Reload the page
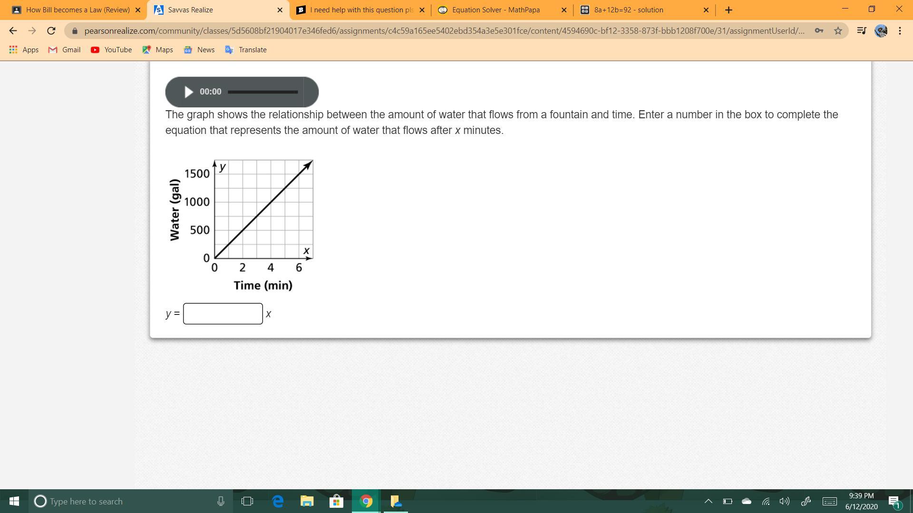Image resolution: width=913 pixels, height=513 pixels. pos(51,31)
